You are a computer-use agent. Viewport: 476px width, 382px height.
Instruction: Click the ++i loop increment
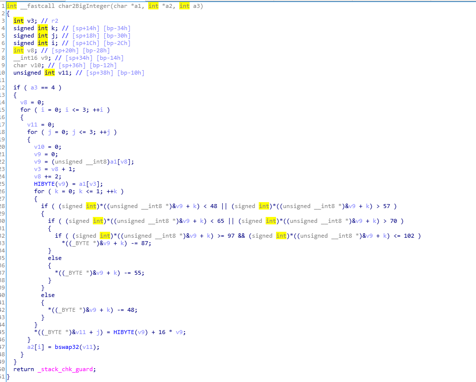pyautogui.click(x=98, y=110)
